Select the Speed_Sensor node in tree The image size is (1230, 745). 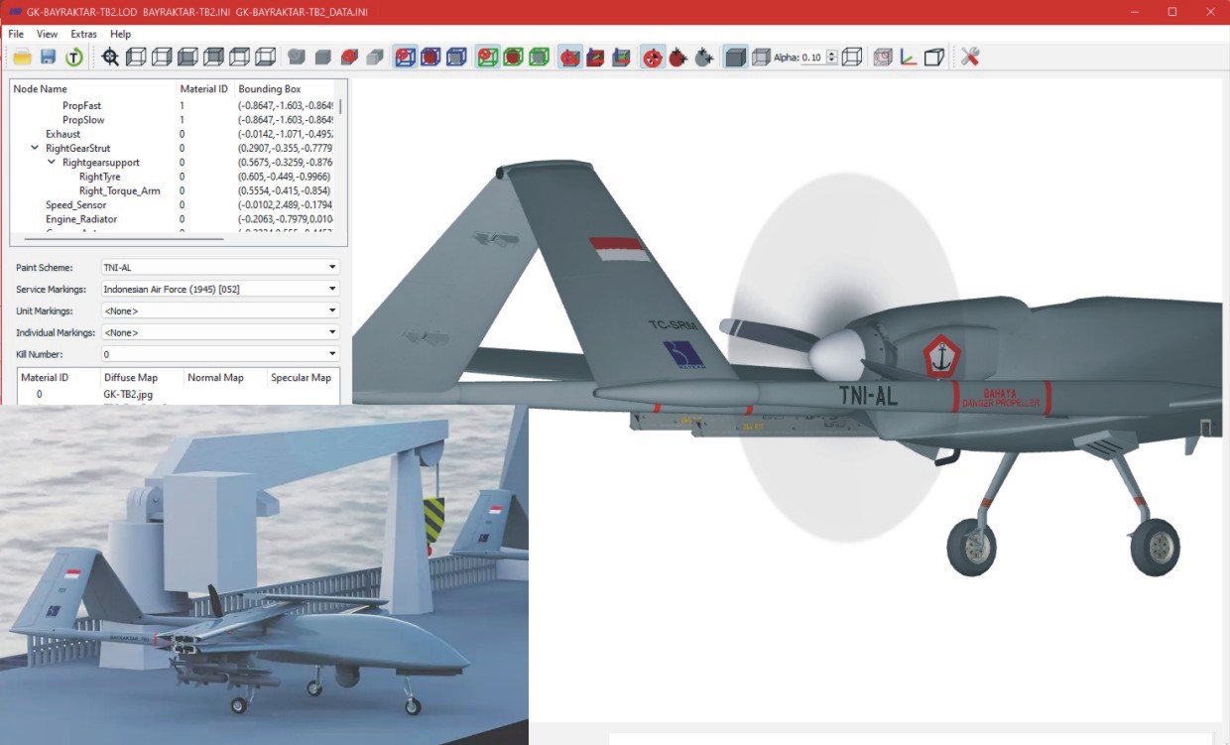[x=75, y=205]
